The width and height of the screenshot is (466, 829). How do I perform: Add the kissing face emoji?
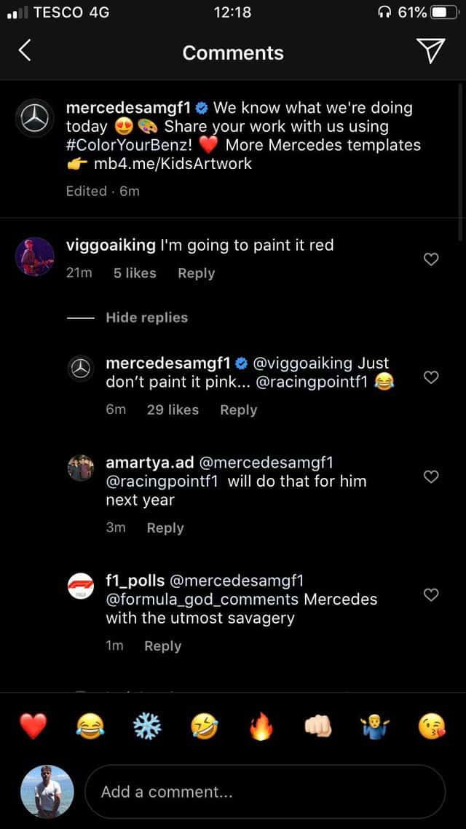432,726
